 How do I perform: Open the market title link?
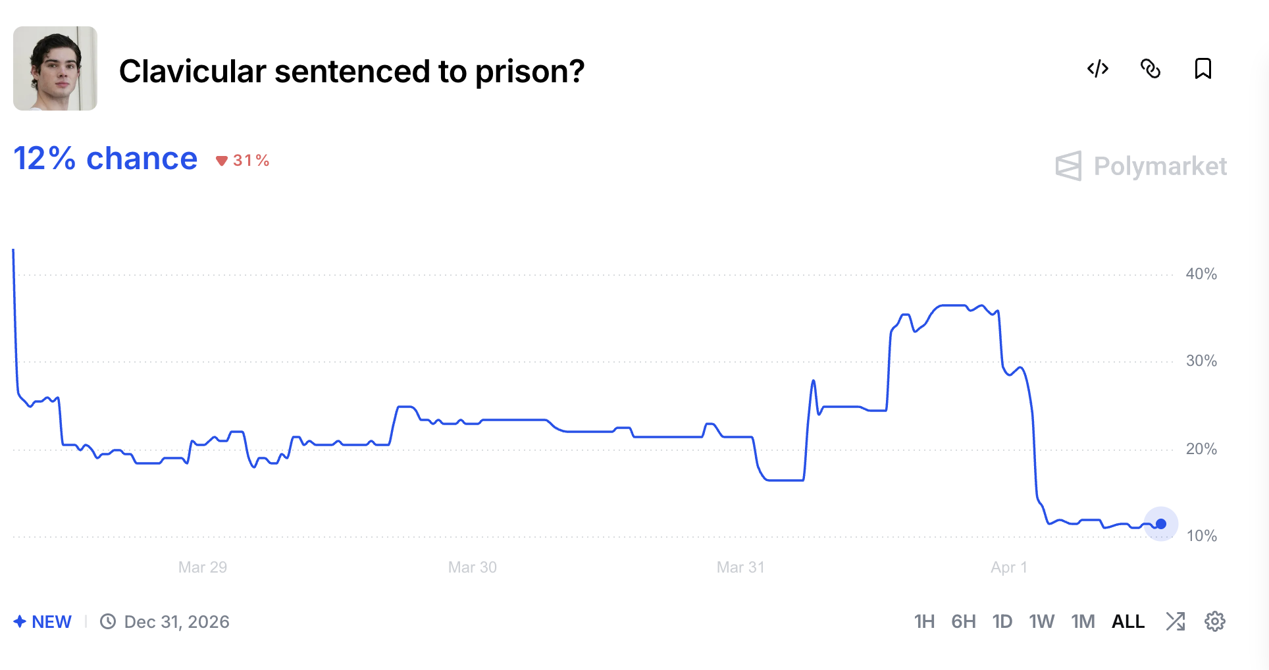[x=351, y=71]
